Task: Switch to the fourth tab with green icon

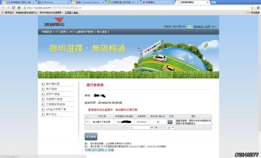Action: 123,2
